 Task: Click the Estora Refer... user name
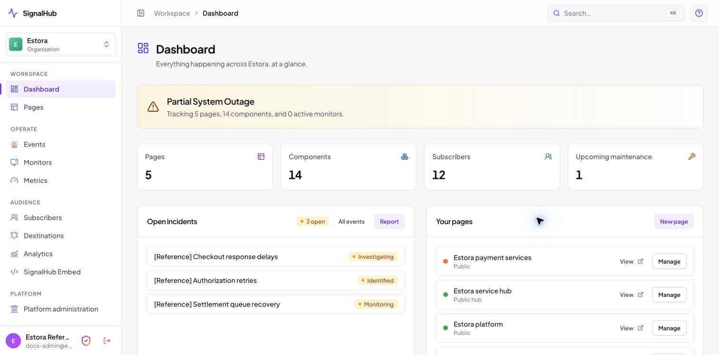point(48,337)
